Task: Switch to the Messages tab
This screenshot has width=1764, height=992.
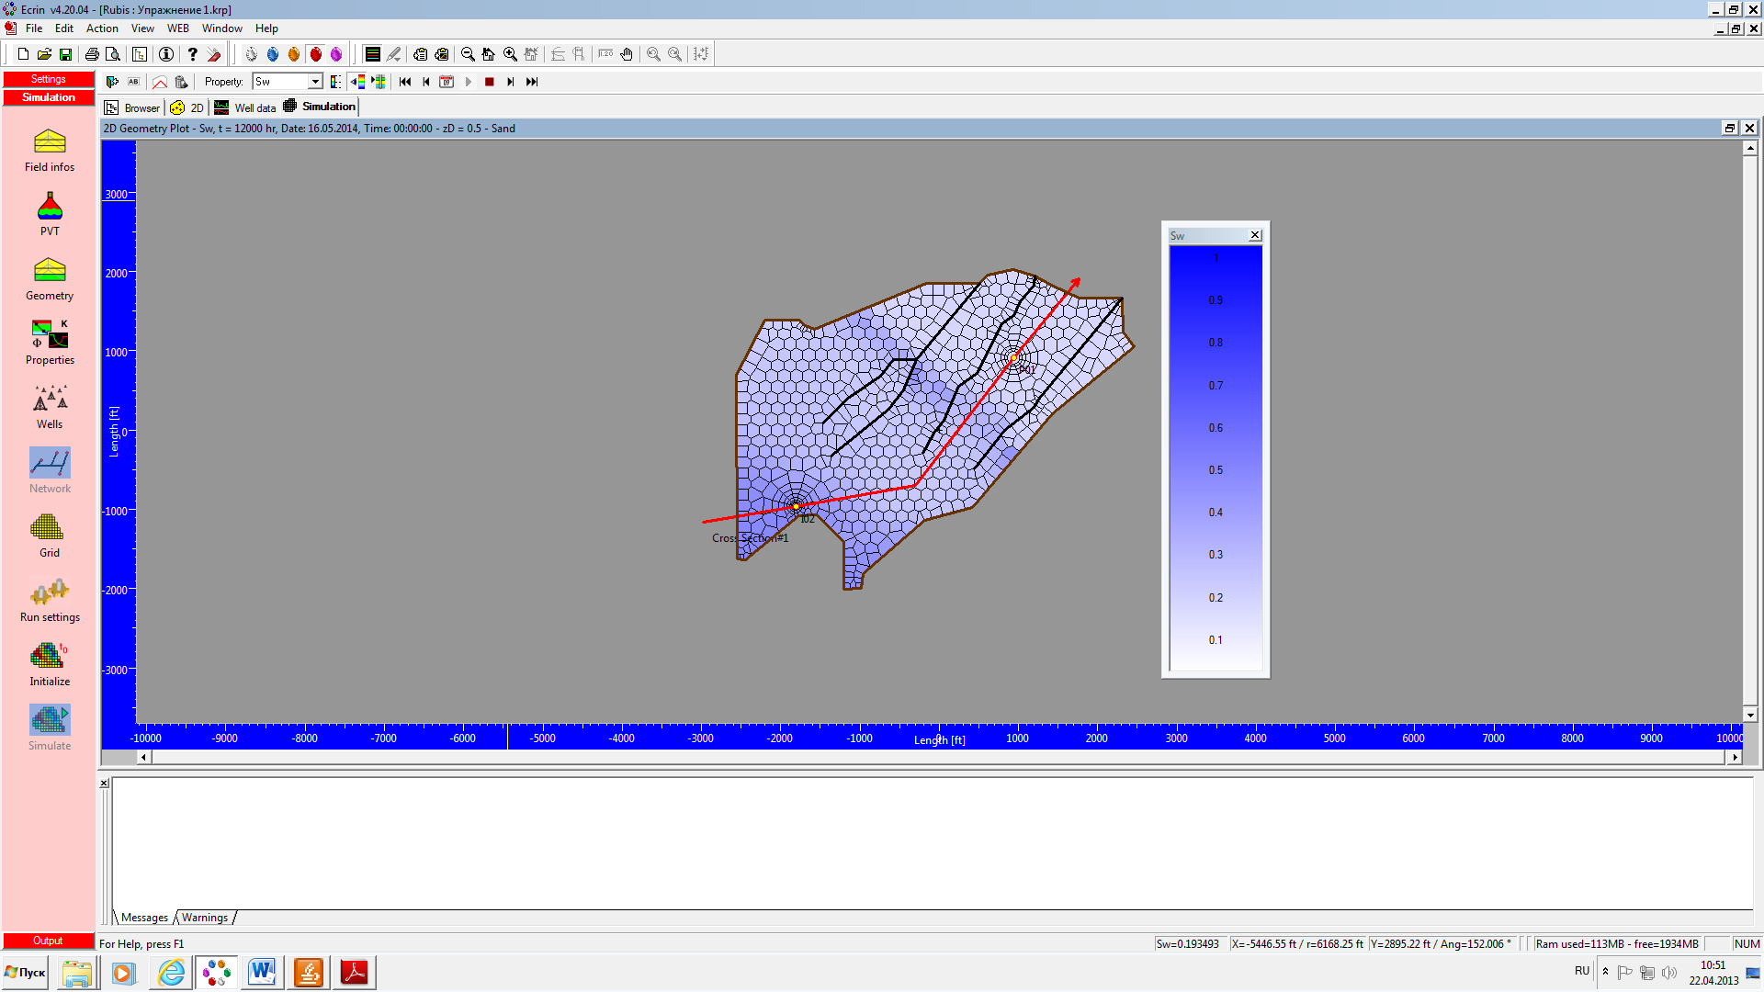Action: pos(144,918)
